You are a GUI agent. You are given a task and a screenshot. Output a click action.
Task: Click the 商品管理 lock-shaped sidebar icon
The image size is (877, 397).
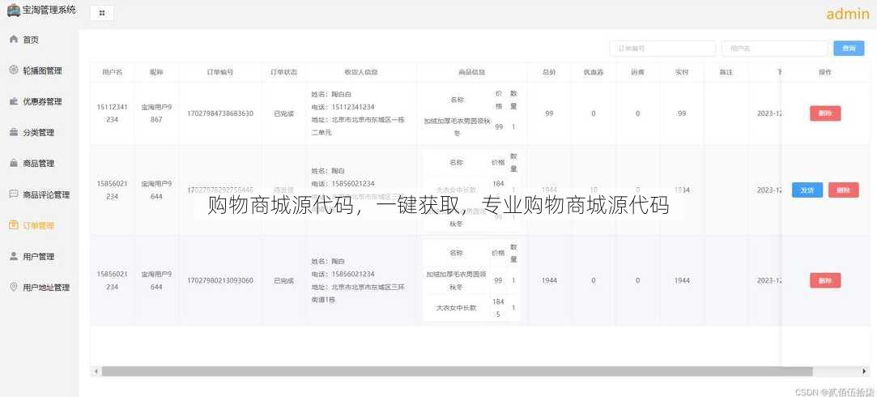pyautogui.click(x=14, y=163)
